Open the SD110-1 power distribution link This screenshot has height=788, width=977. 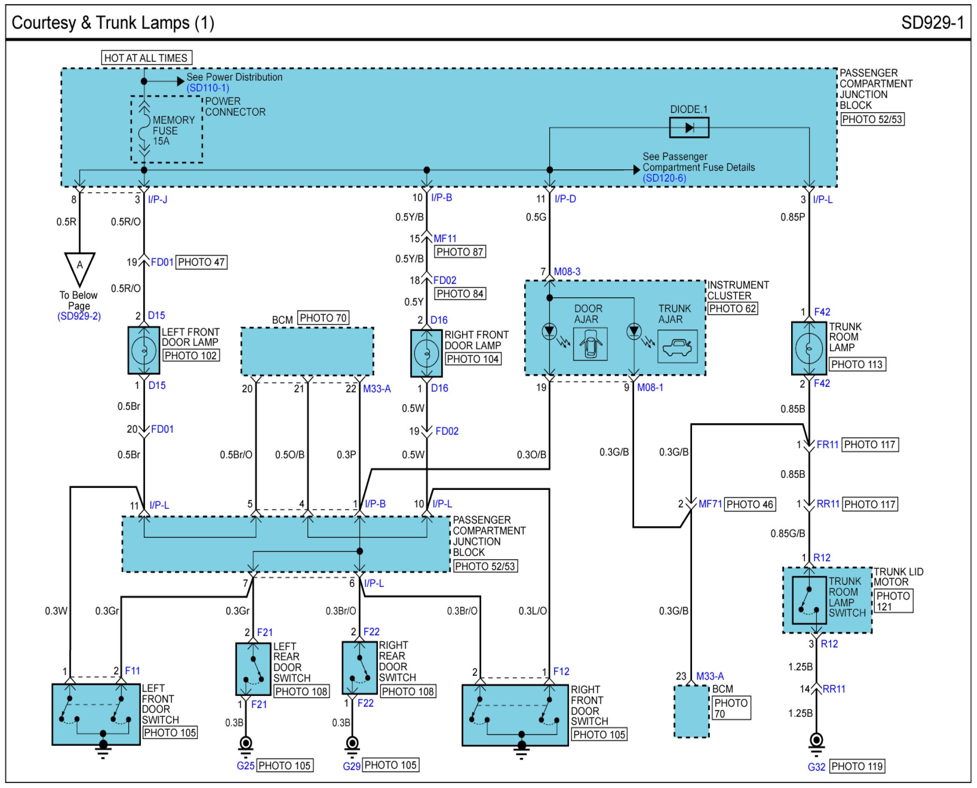(x=208, y=88)
